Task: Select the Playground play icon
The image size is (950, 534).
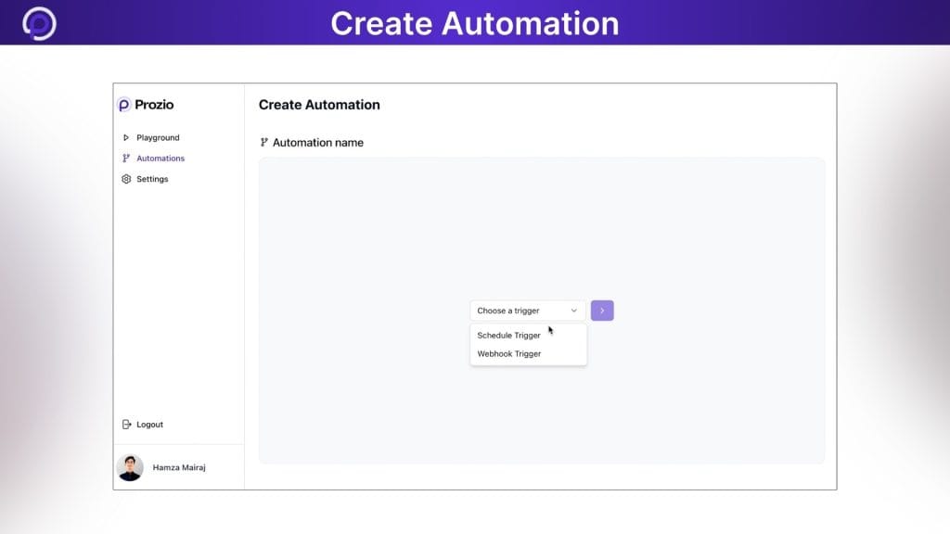Action: click(127, 137)
